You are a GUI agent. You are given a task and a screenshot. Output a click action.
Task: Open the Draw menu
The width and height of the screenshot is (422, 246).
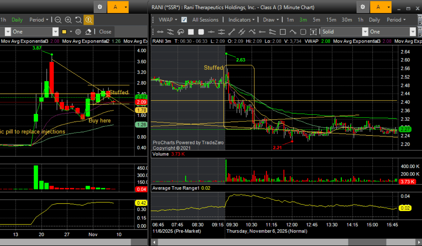click(x=271, y=20)
